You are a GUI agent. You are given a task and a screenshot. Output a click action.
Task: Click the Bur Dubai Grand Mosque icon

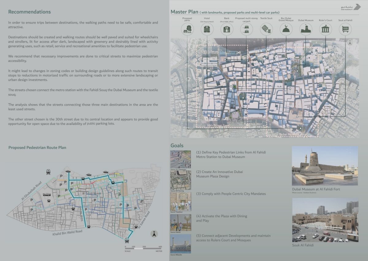point(286,29)
